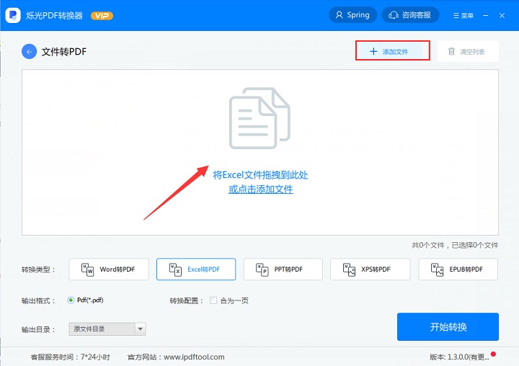Click the VIP badge
Screen dimensions: 519x366
click(102, 16)
